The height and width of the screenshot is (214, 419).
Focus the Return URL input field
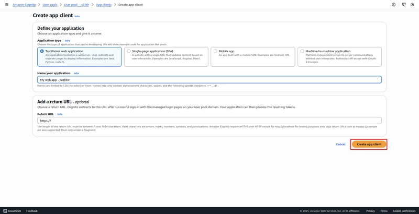click(x=210, y=121)
